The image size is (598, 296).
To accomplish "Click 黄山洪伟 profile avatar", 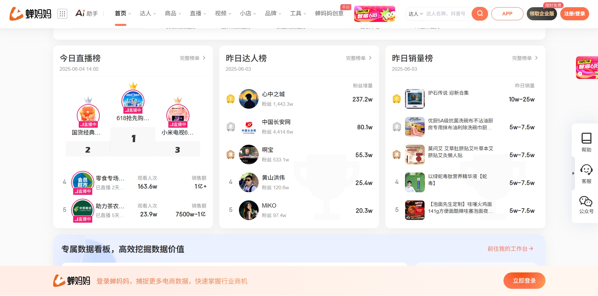I will pyautogui.click(x=249, y=182).
